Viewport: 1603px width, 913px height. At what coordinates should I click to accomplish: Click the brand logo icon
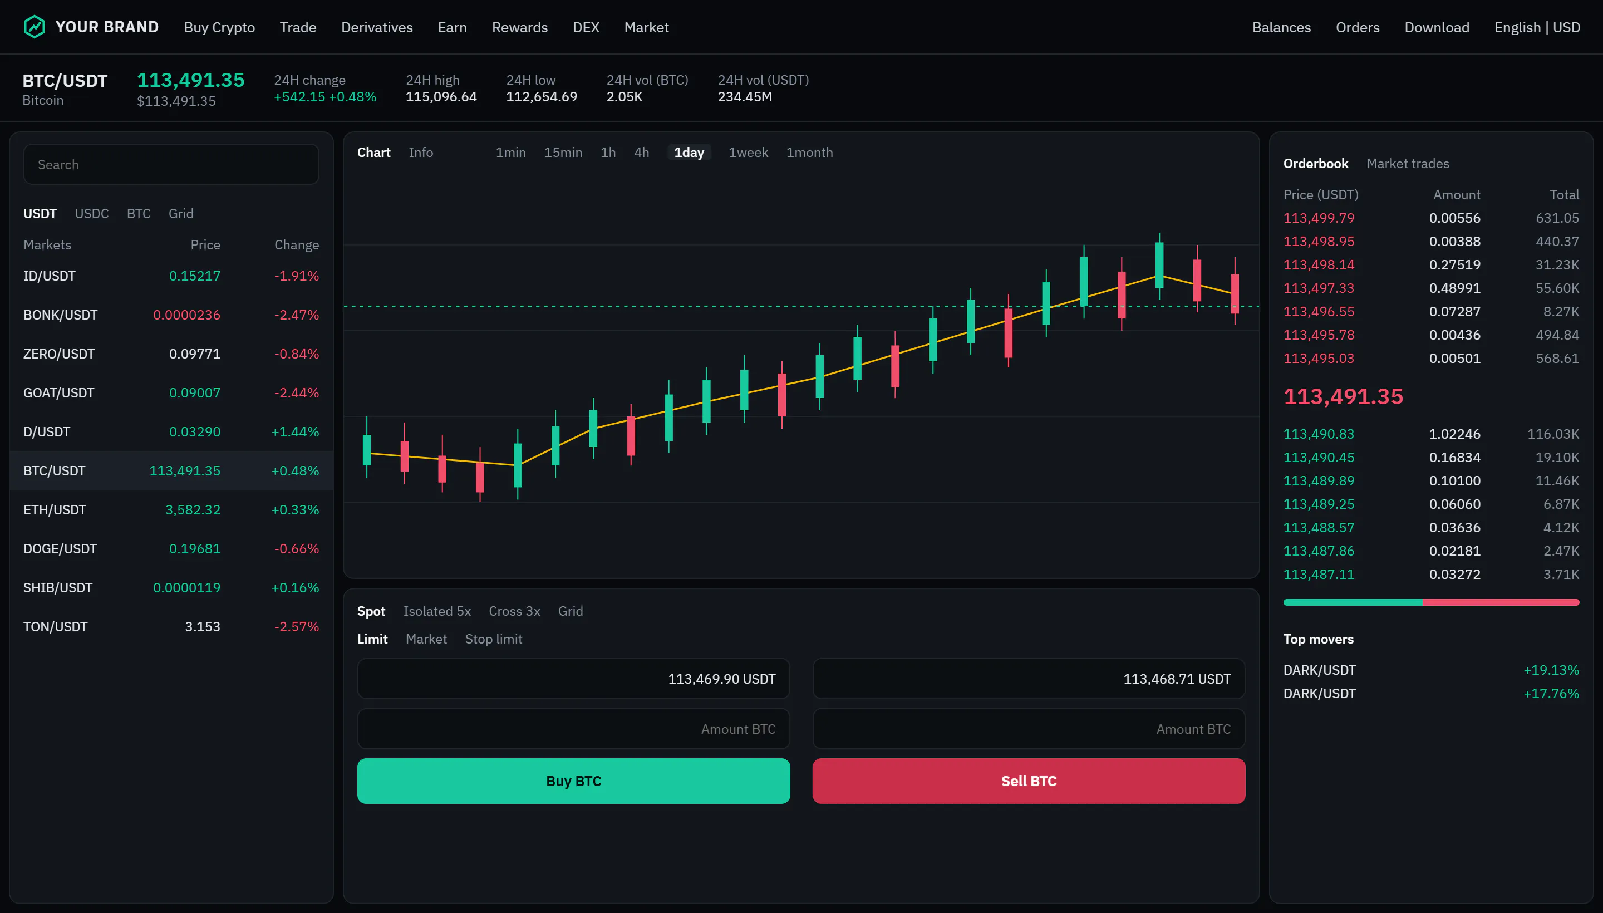click(35, 27)
